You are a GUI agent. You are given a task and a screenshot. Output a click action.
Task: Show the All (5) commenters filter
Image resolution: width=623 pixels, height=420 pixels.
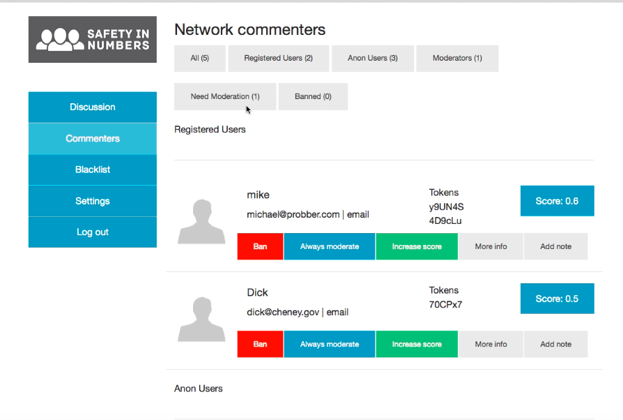pyautogui.click(x=200, y=58)
